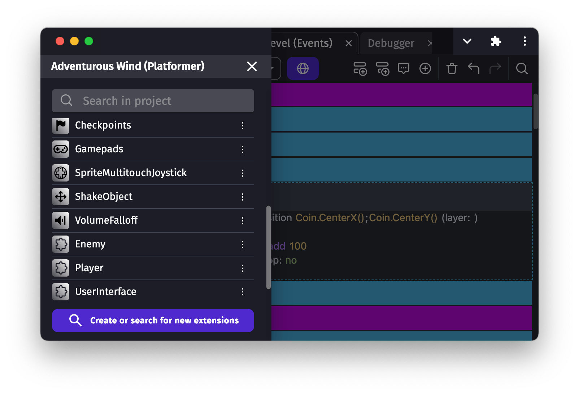Open the window's vertical three-dot menu
This screenshot has width=579, height=394.
[x=524, y=41]
